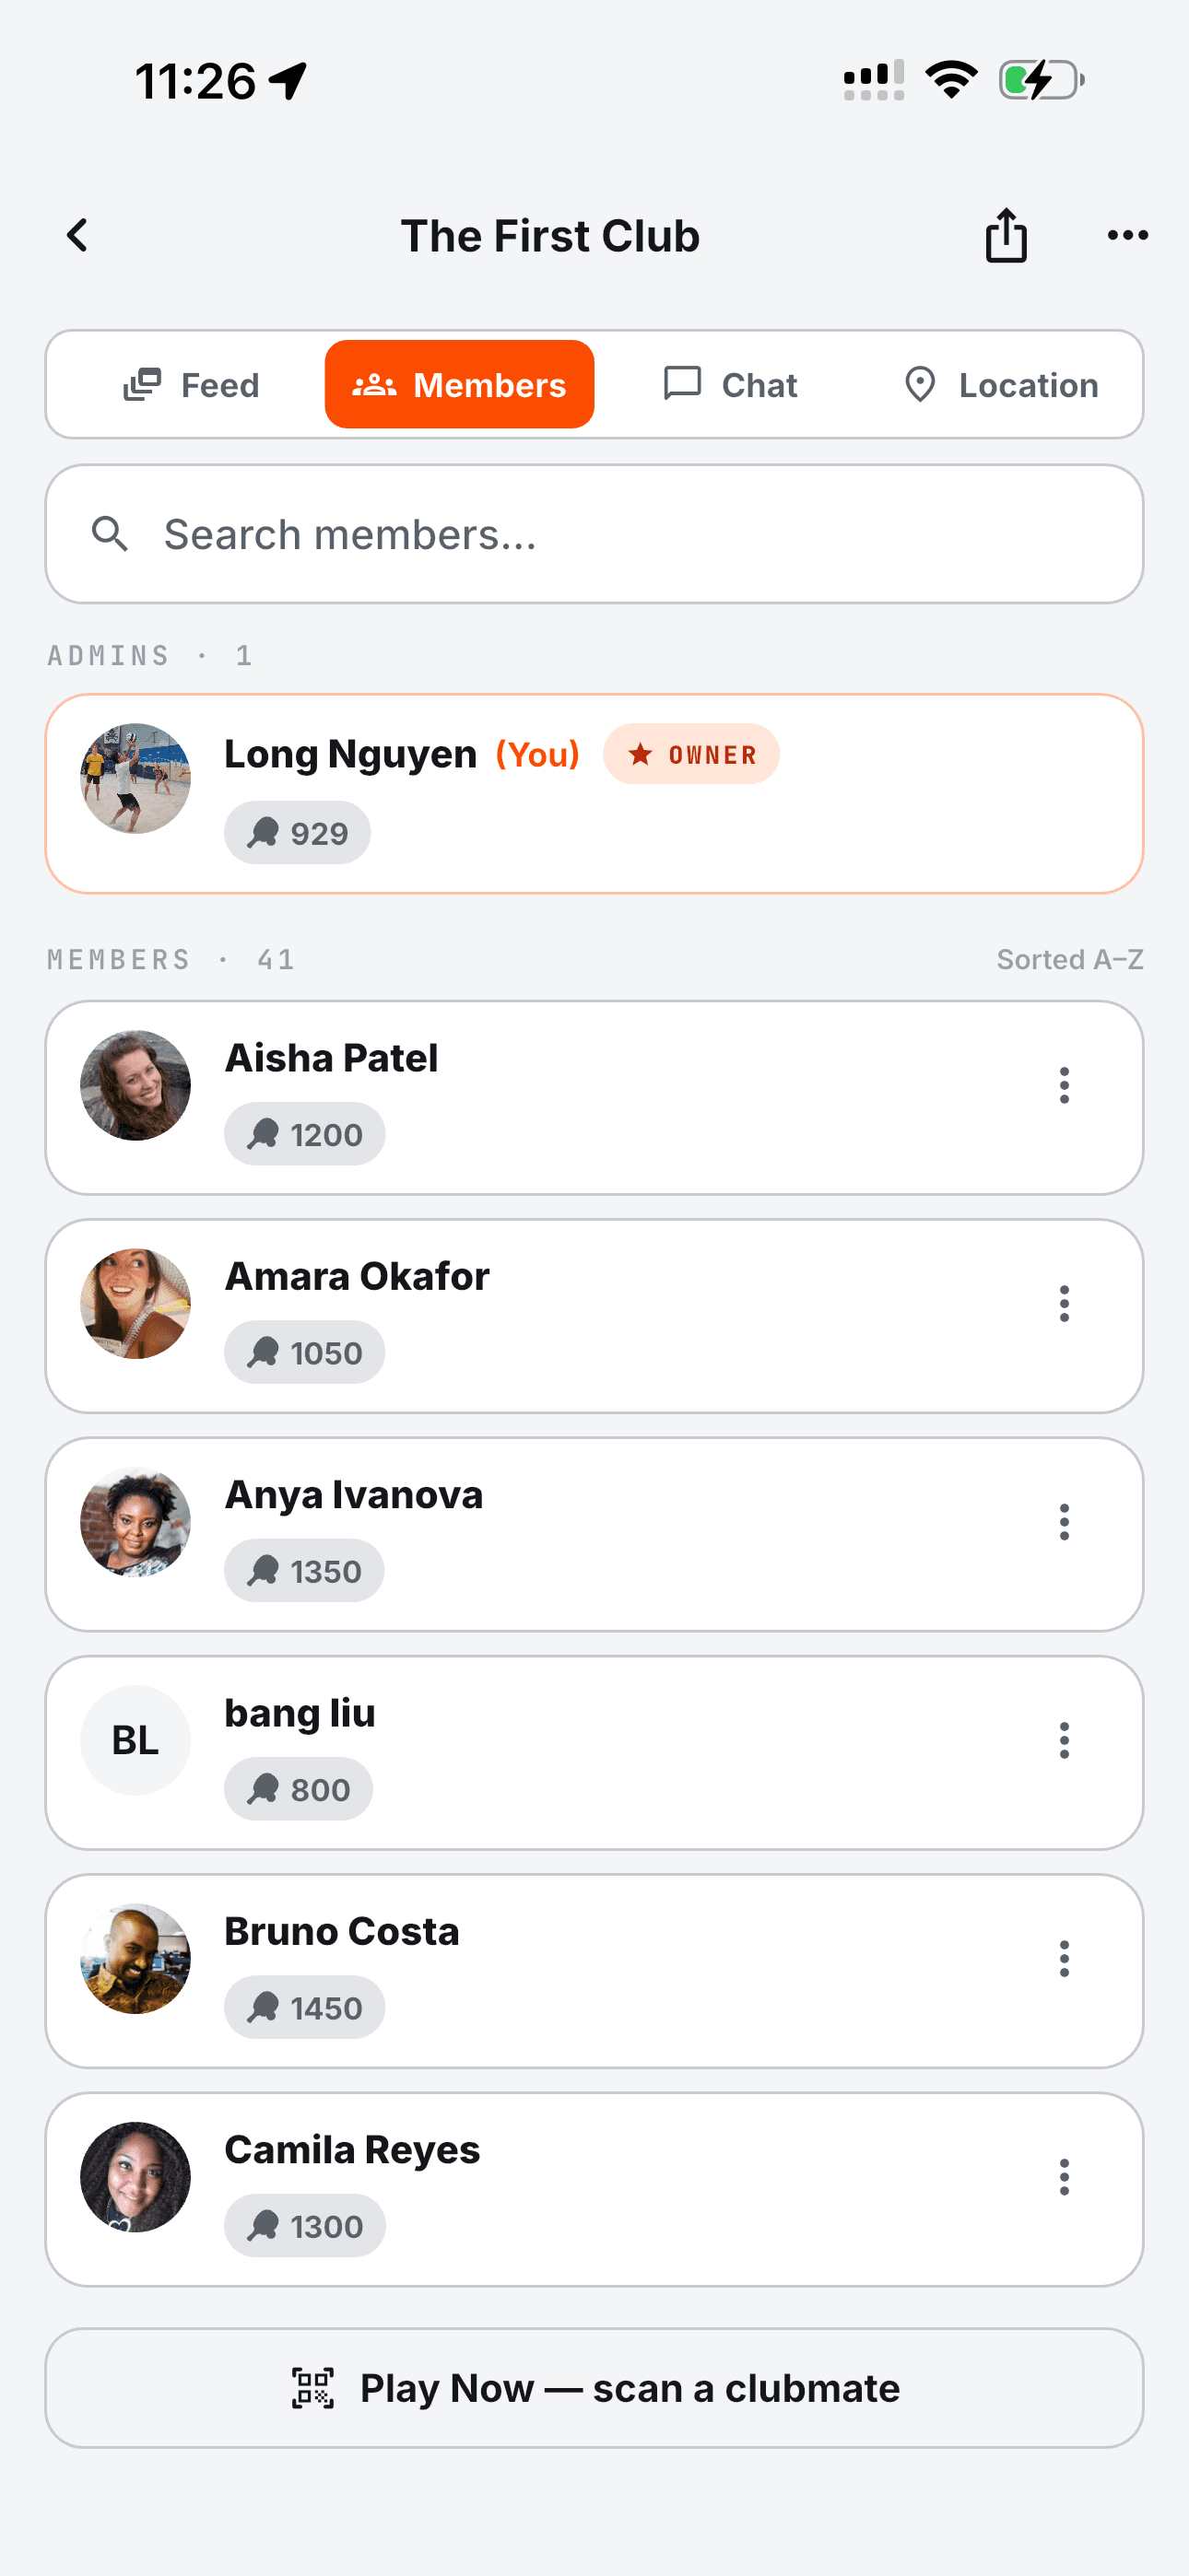Open options menu for Bruno Costa
Screen dimensions: 1189x2576
click(1064, 1959)
